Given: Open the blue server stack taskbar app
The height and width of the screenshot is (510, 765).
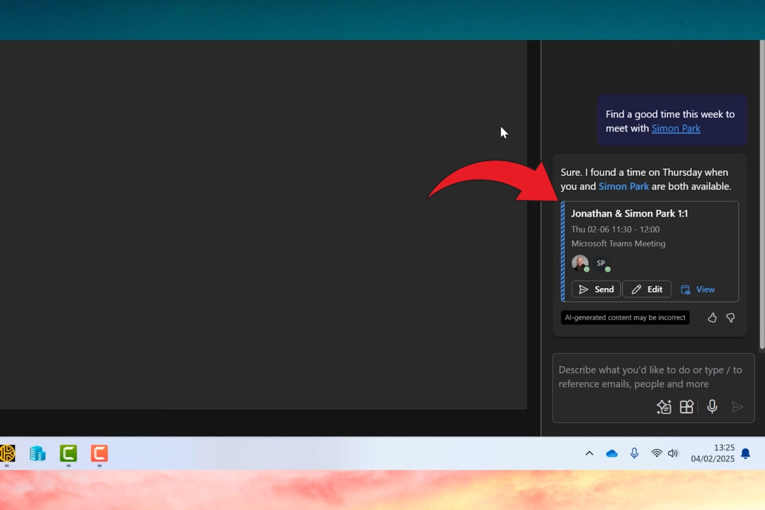Looking at the screenshot, I should click(x=38, y=453).
